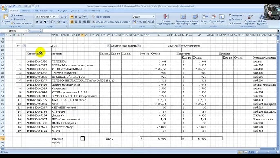Viewport: 280px width, 158px height.
Task: Align text to the right
Action: tap(80, 22)
